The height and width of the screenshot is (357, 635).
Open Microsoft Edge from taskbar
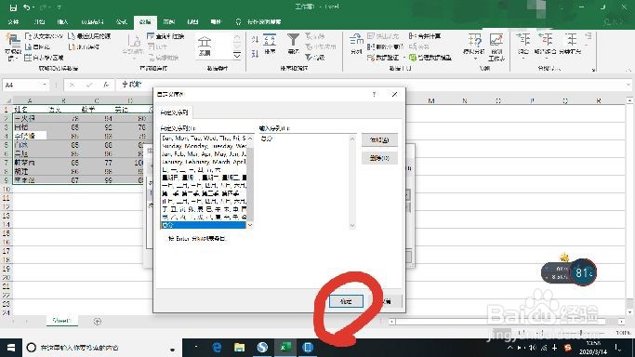[217, 348]
